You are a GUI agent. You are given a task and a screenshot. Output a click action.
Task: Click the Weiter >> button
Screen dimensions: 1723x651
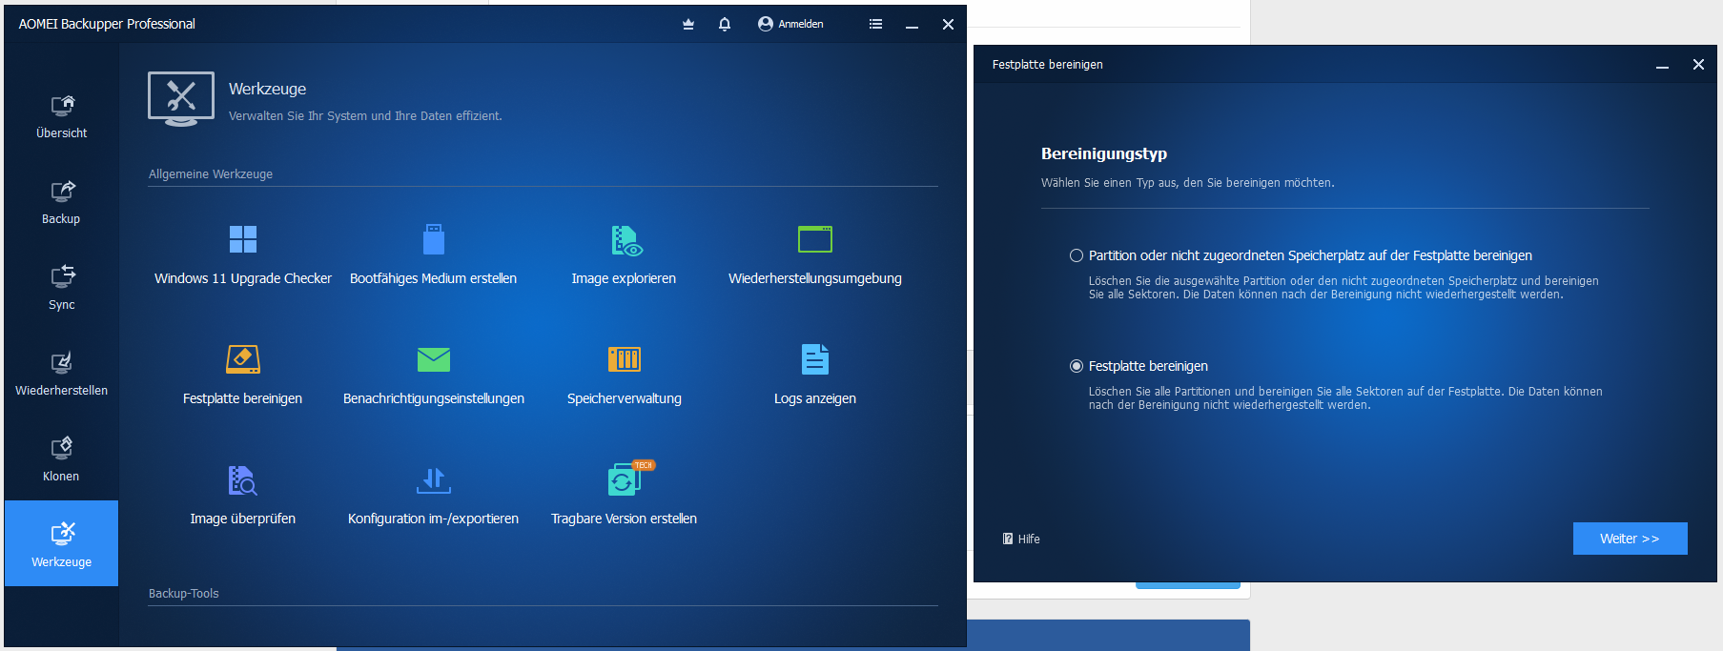pos(1631,539)
